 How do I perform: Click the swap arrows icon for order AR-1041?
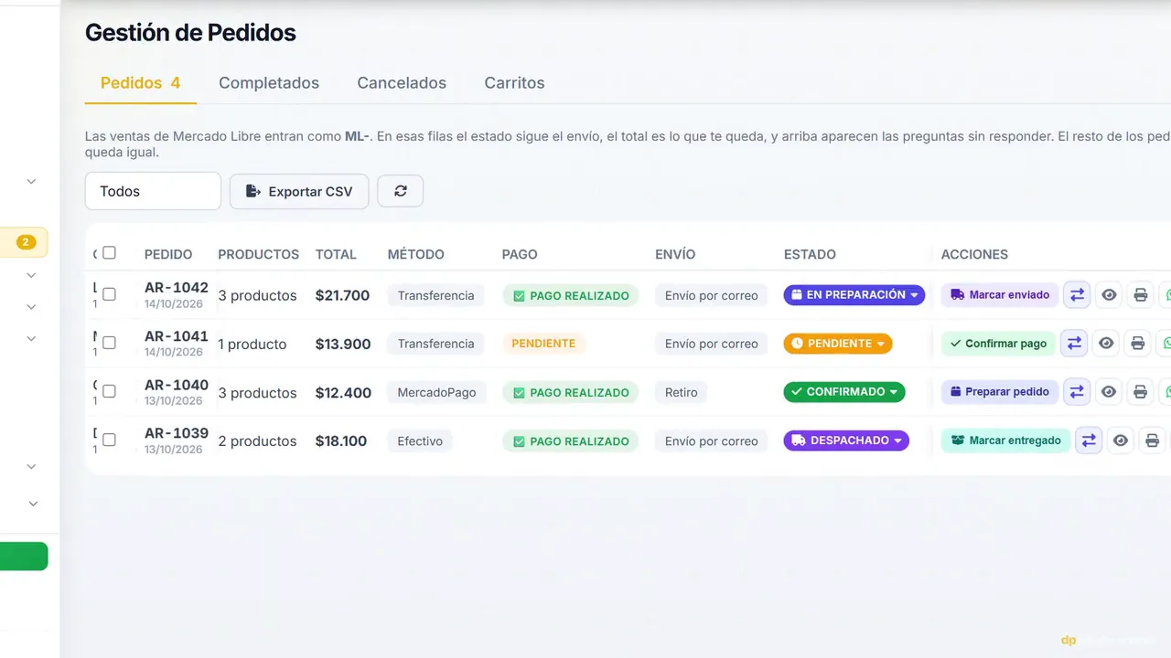[1074, 344]
